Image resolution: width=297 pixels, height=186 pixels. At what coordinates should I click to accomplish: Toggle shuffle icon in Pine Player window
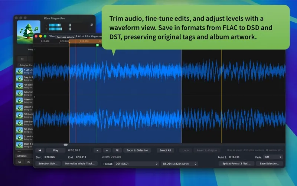[x=29, y=162]
